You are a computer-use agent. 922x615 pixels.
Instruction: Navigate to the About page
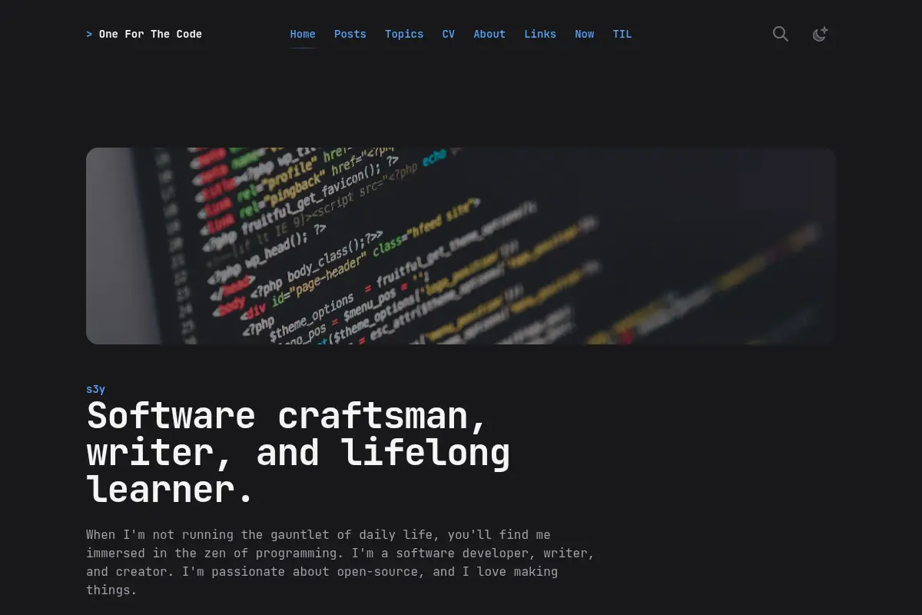click(x=489, y=34)
